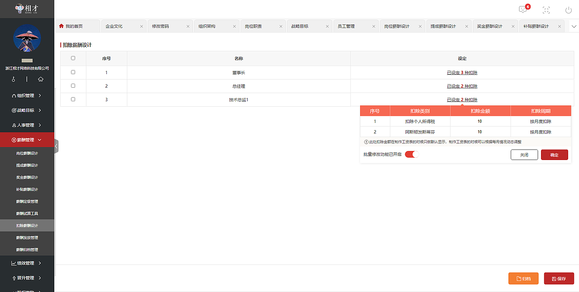Check the checkbox for the 董事长 row
This screenshot has width=579, height=292.
pyautogui.click(x=73, y=72)
